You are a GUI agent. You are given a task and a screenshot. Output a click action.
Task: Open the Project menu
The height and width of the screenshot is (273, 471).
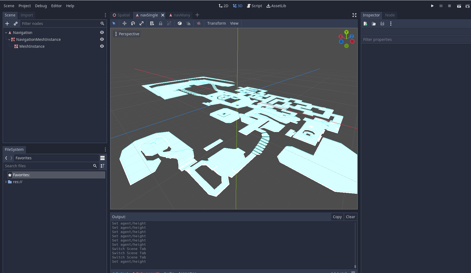24,6
